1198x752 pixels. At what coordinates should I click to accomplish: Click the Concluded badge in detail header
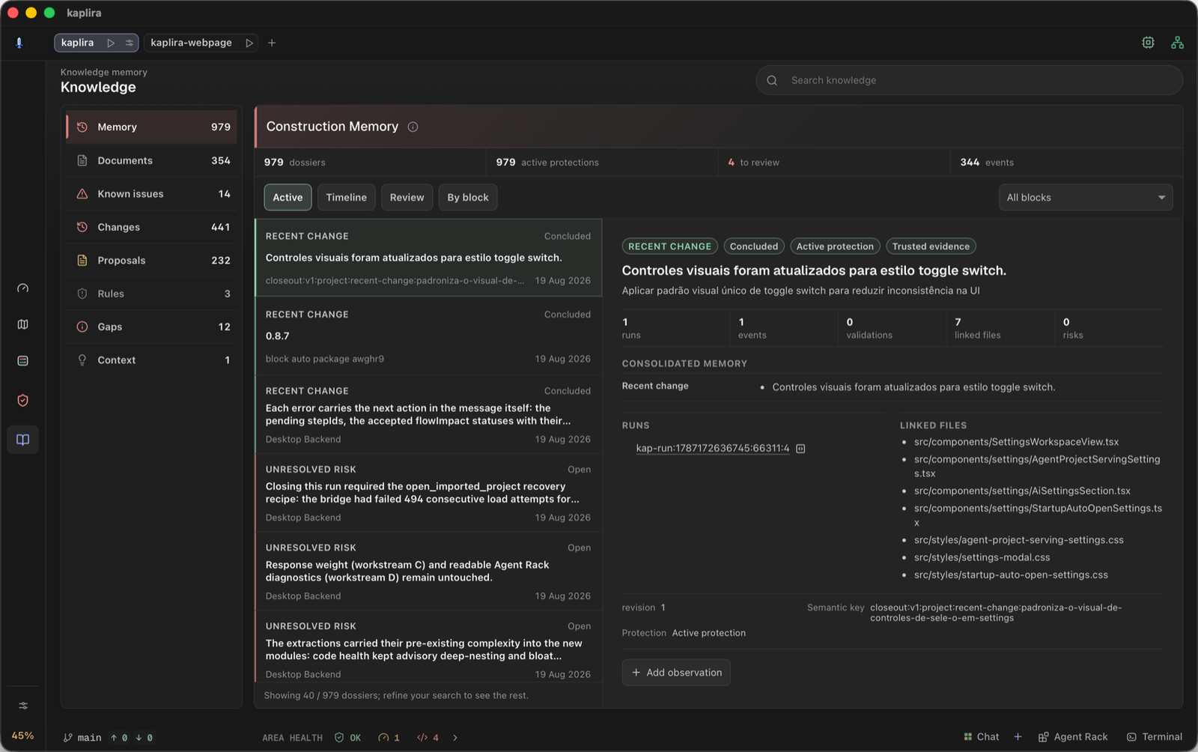point(754,246)
